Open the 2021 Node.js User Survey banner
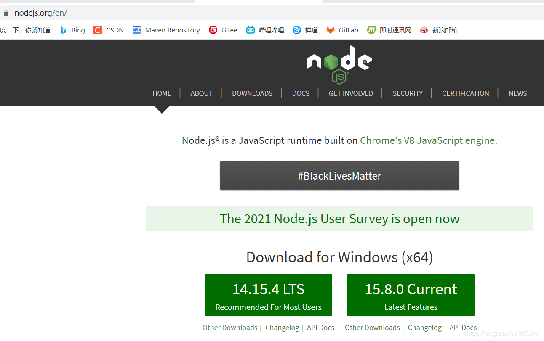The width and height of the screenshot is (544, 341). (x=339, y=219)
